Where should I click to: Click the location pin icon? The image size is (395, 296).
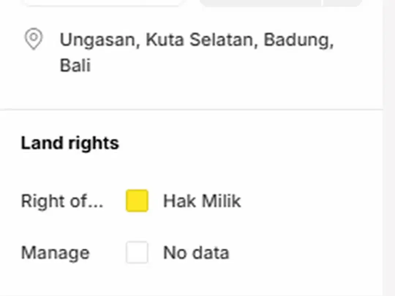pyautogui.click(x=34, y=38)
